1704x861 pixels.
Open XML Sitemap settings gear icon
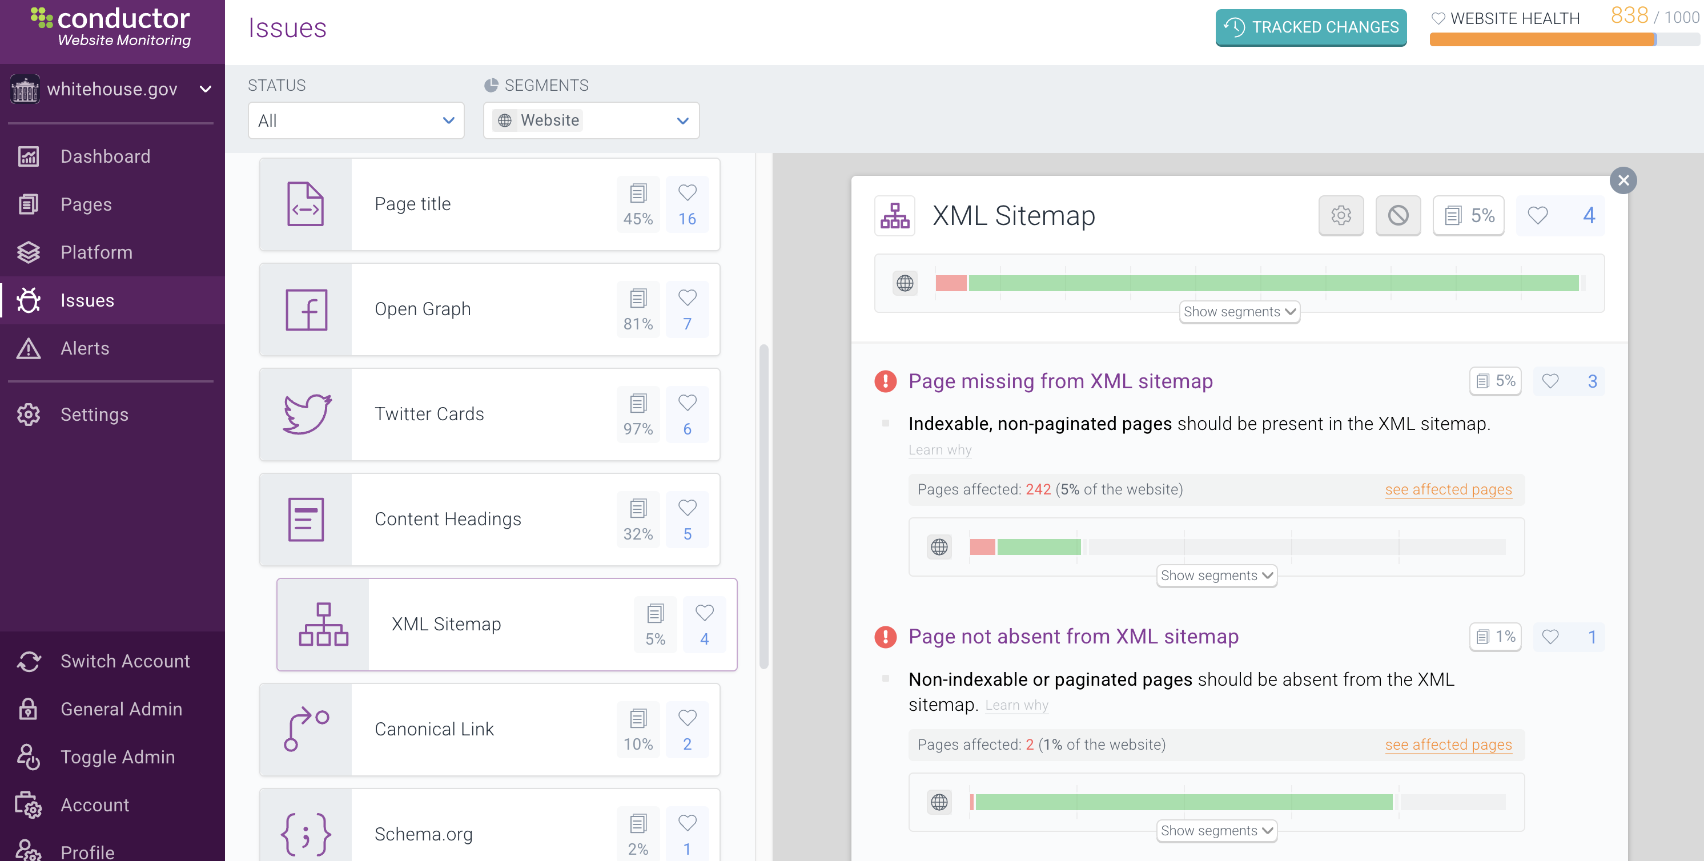coord(1341,216)
